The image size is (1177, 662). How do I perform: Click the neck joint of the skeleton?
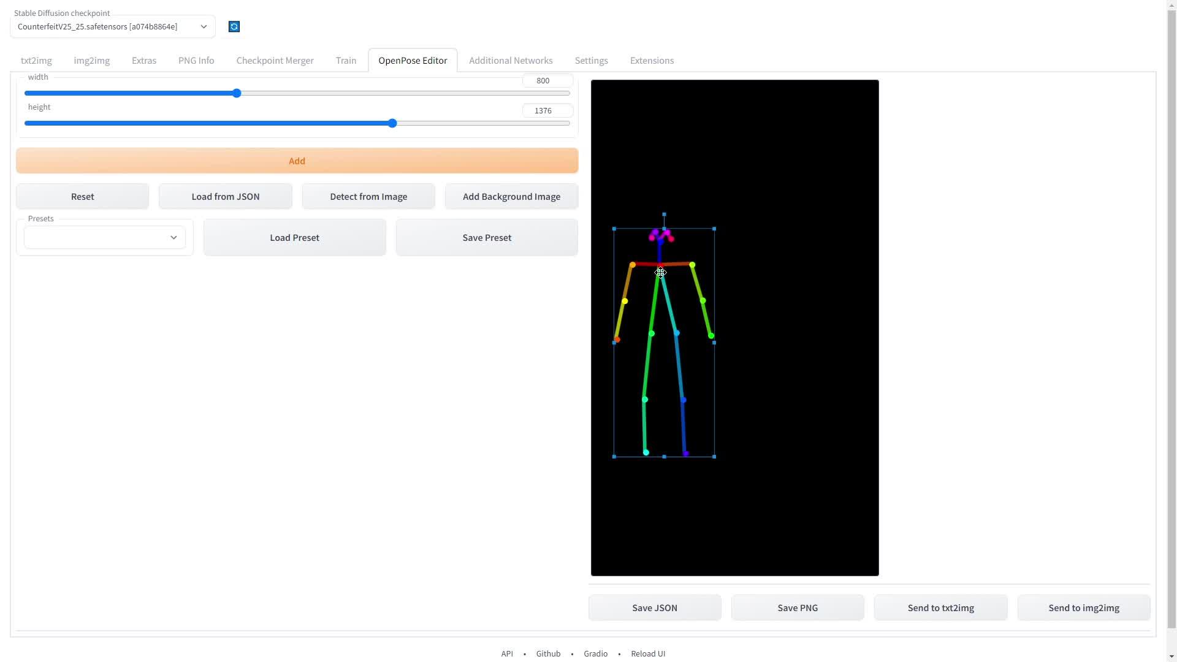pos(660,265)
